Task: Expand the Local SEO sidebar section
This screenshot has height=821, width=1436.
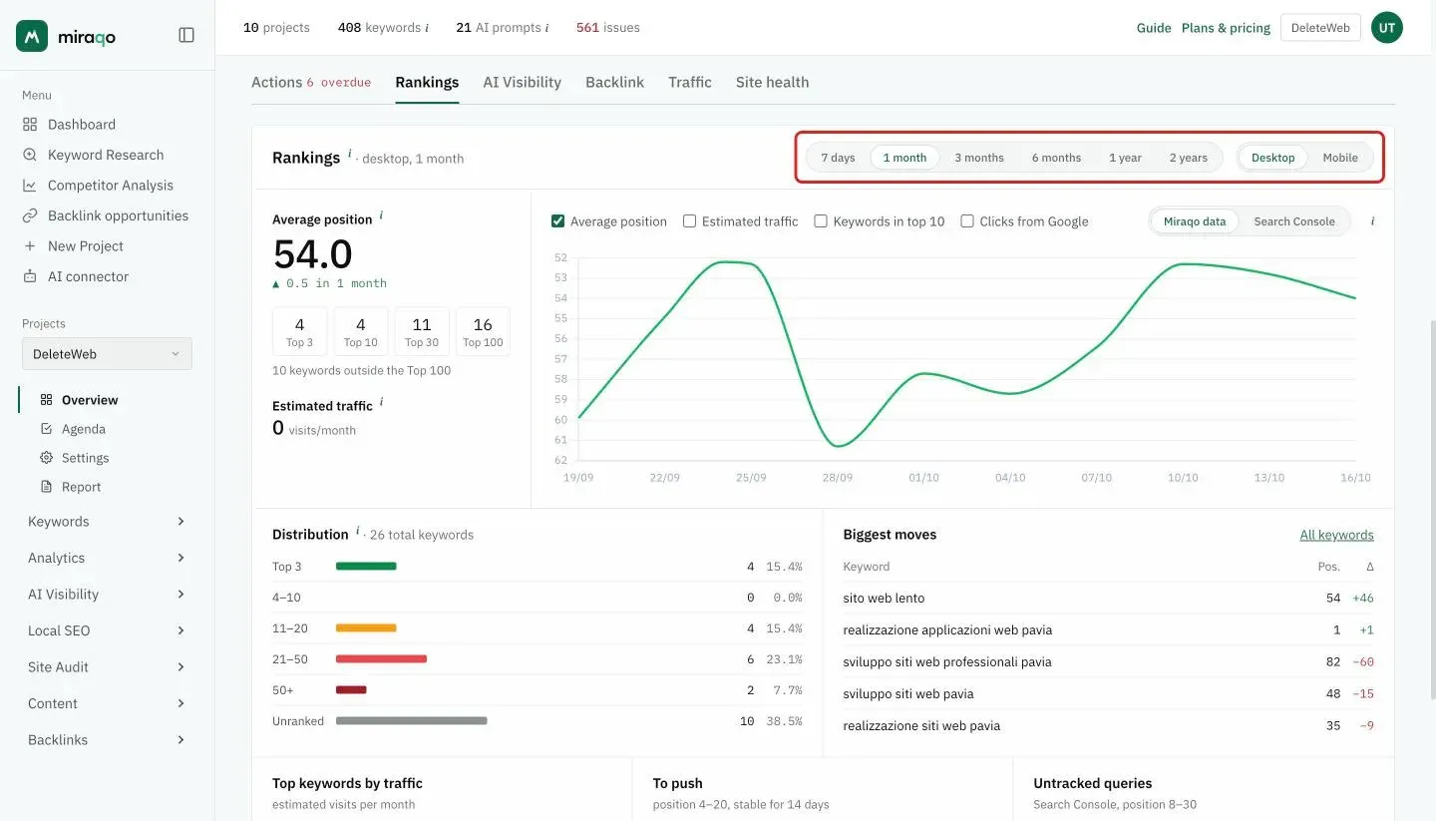Action: click(107, 630)
